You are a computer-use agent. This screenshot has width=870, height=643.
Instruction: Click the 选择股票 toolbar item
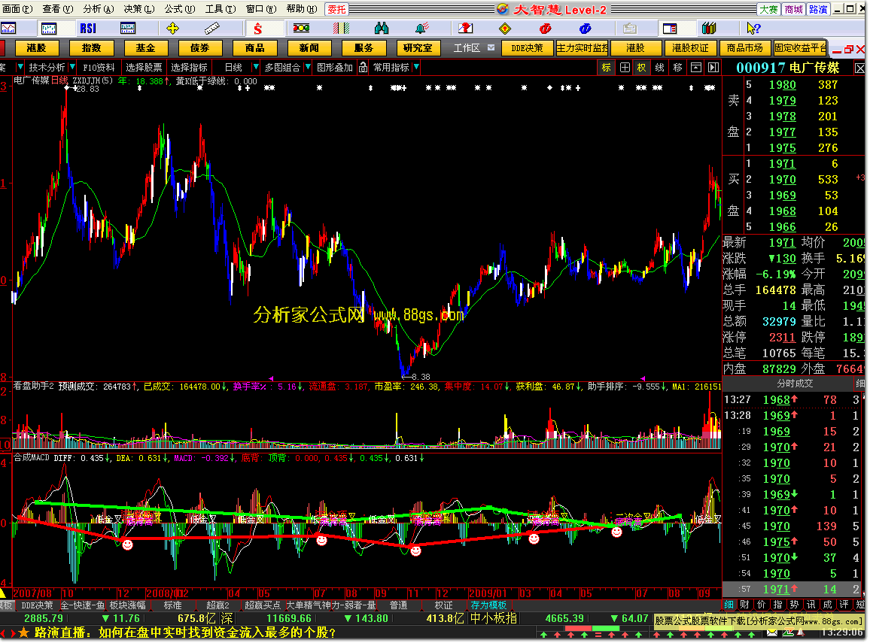click(x=144, y=67)
